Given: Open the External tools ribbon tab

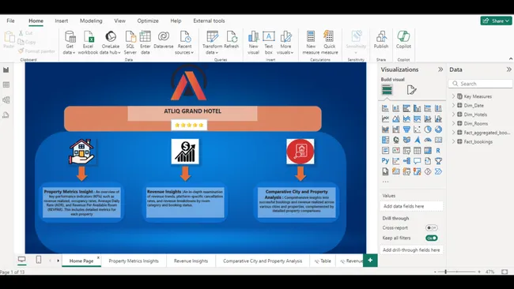Looking at the screenshot, I should [x=209, y=21].
